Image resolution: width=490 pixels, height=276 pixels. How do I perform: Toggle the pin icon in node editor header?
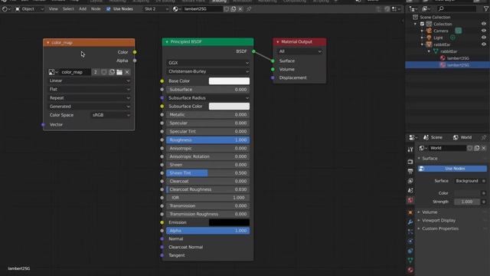pos(249,9)
